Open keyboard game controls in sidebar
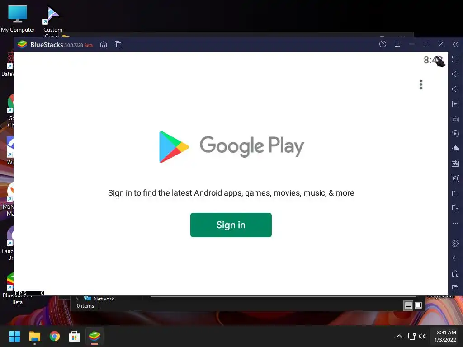Screen dimensions: 463x347 (455, 119)
